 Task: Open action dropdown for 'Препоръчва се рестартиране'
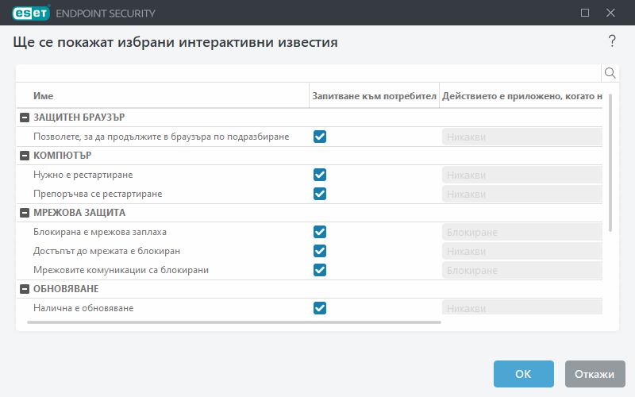coord(522,194)
